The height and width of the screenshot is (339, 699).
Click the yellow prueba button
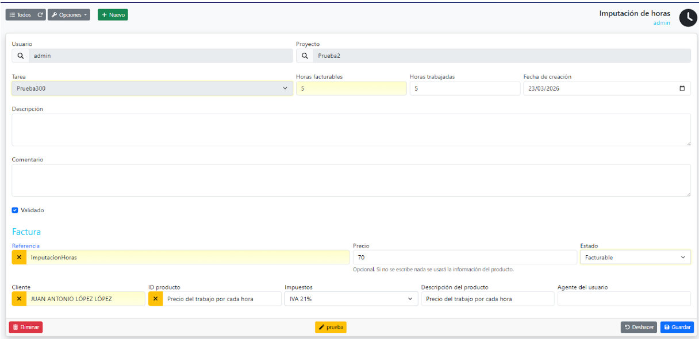331,327
